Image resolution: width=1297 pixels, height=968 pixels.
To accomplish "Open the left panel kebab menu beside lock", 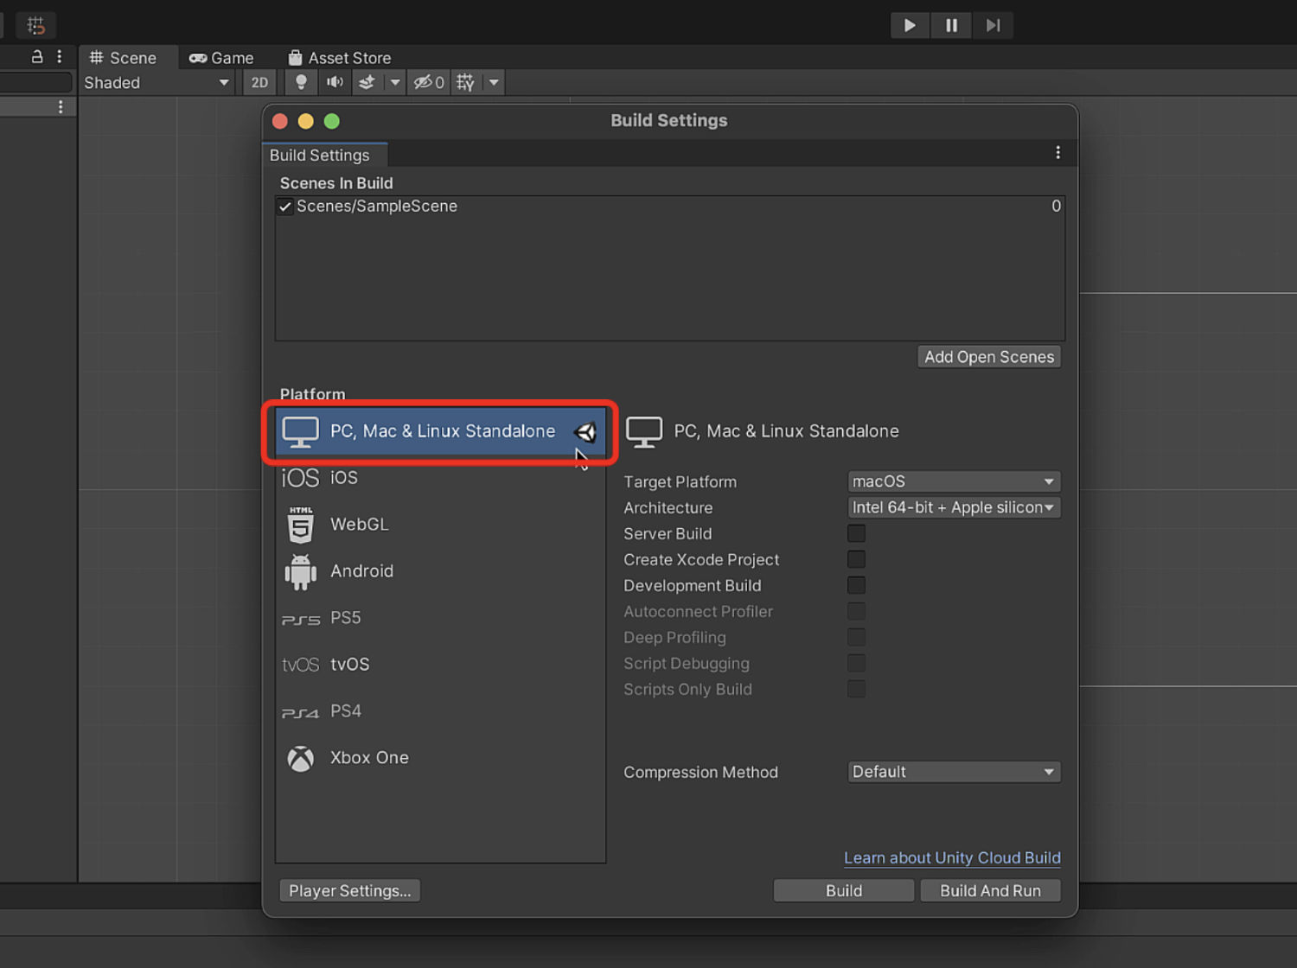I will [x=60, y=57].
